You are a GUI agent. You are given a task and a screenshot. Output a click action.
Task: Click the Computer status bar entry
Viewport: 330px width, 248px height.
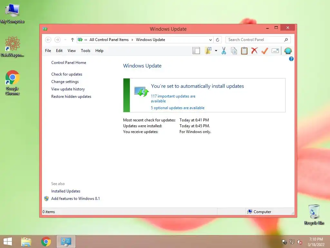point(259,212)
